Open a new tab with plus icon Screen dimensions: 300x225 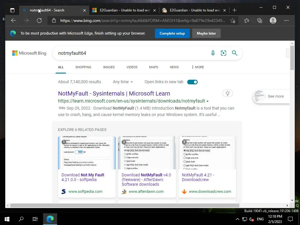[x=234, y=10]
